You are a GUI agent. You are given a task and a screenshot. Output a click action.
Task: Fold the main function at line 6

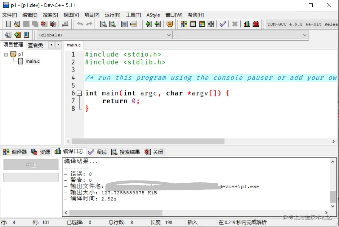point(79,93)
